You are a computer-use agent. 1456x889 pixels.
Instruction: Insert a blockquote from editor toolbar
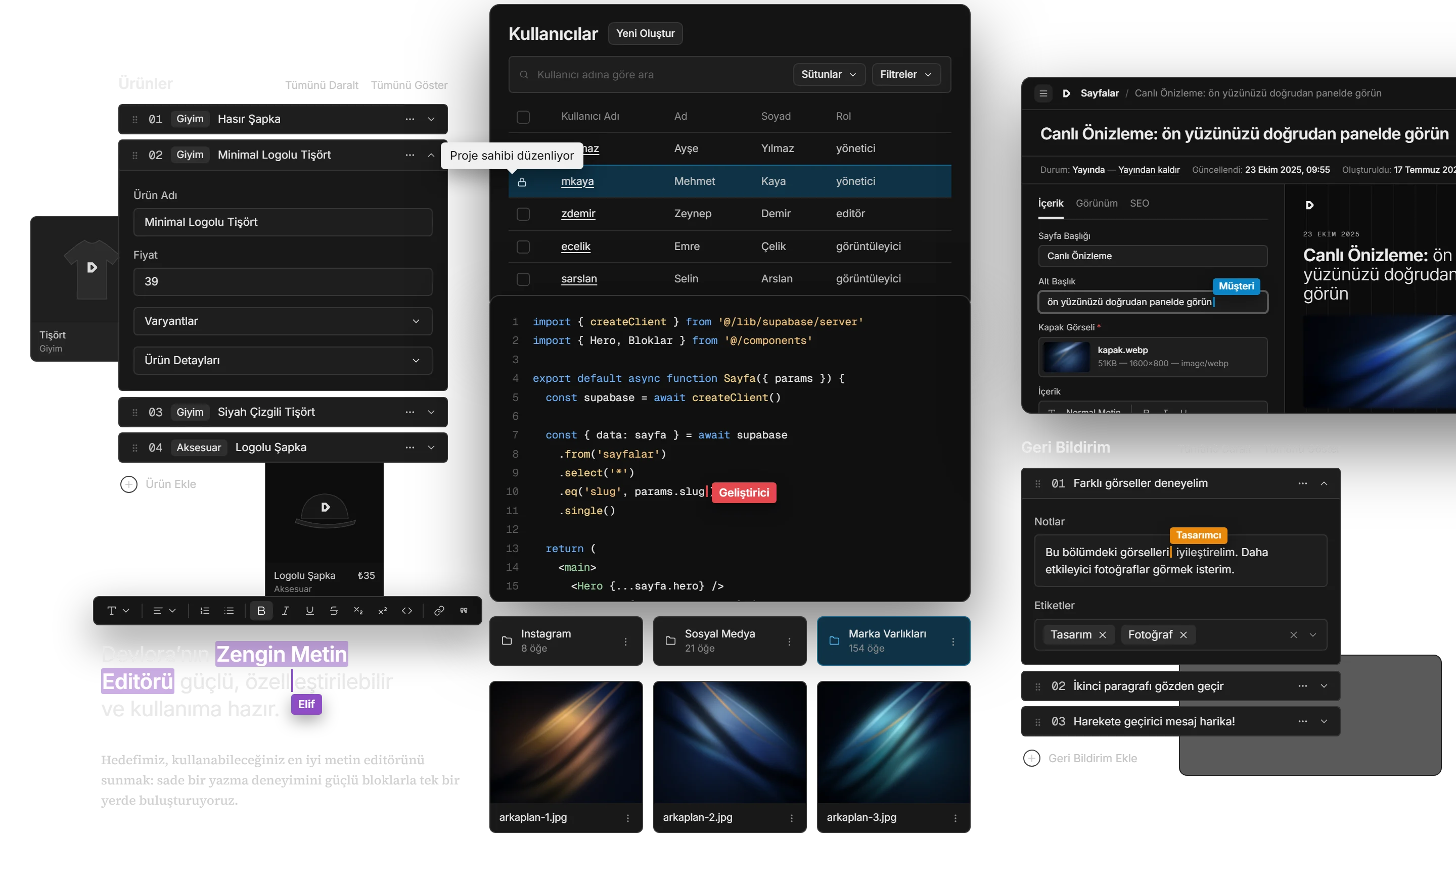[x=464, y=610]
